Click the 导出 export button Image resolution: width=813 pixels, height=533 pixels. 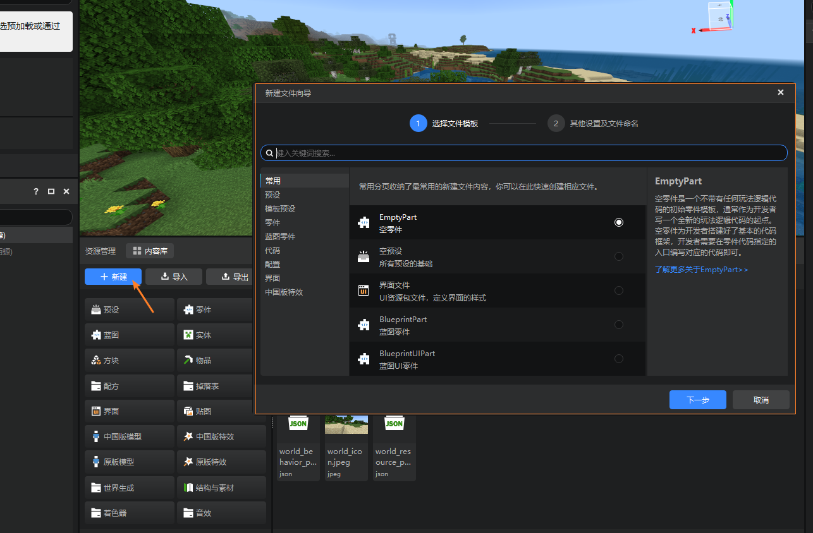point(234,277)
